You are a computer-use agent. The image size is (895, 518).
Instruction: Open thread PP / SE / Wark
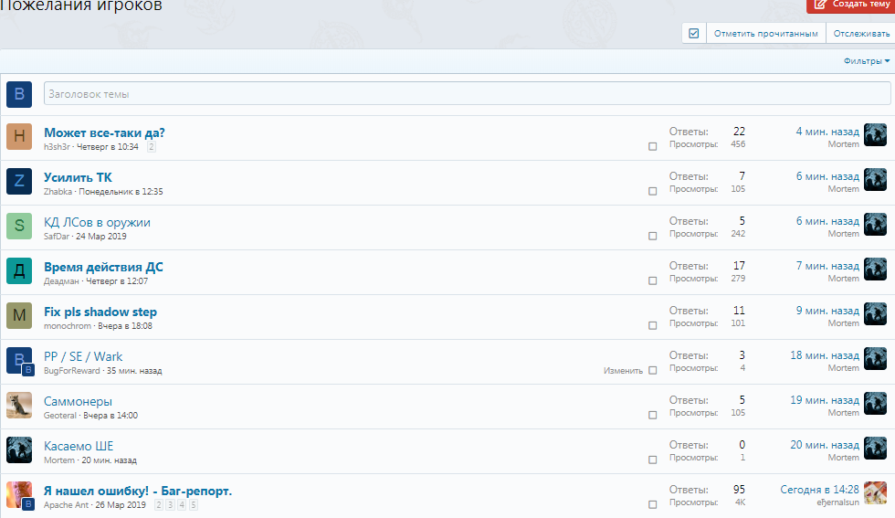click(83, 356)
